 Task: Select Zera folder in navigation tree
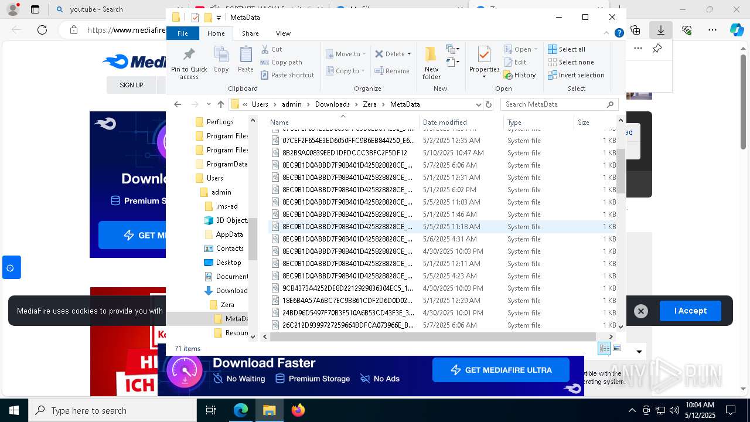(x=227, y=305)
